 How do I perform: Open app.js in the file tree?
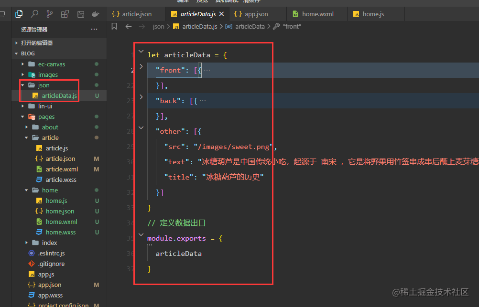59,275
